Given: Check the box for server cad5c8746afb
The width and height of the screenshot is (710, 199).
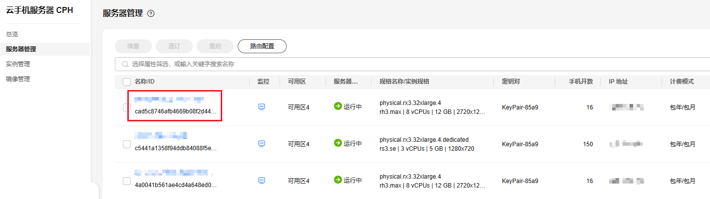Looking at the screenshot, I should (x=127, y=107).
